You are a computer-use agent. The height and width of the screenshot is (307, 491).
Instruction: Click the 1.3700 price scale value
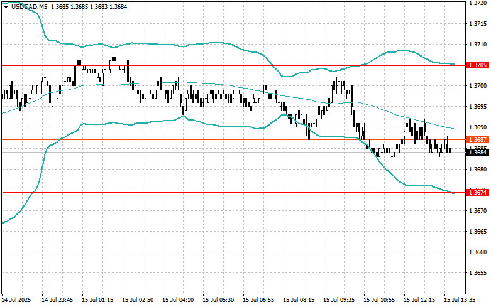[x=478, y=86]
